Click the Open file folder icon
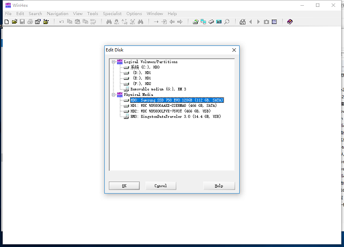Viewport: 344px width, 247px height. [14, 22]
